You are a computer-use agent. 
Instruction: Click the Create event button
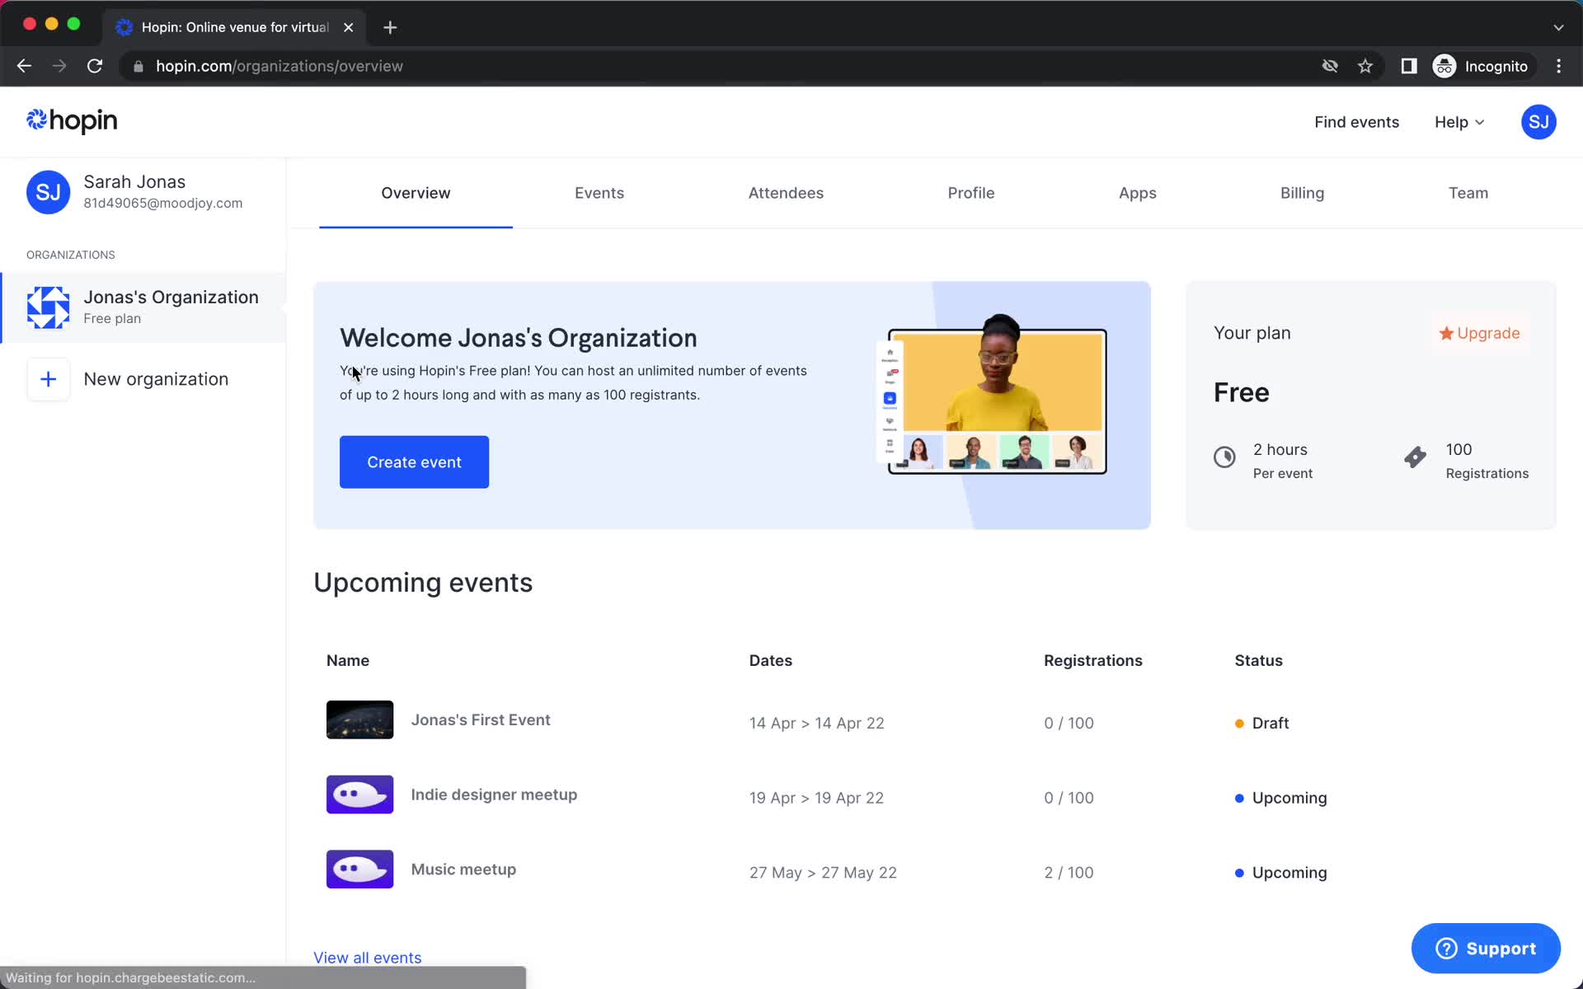click(414, 462)
